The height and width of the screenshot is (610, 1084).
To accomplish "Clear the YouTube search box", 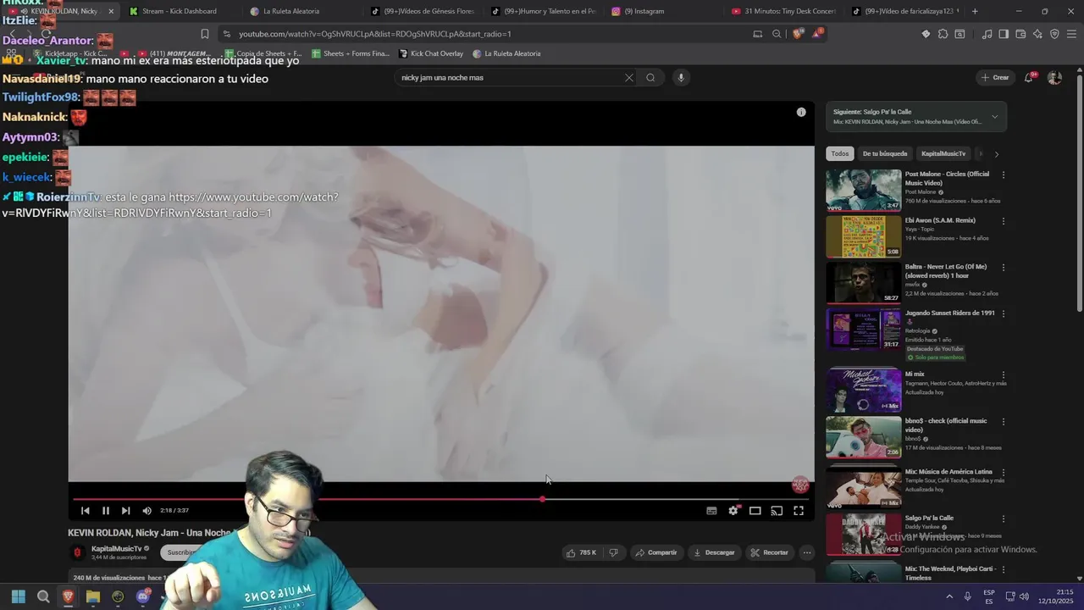I will pos(629,77).
